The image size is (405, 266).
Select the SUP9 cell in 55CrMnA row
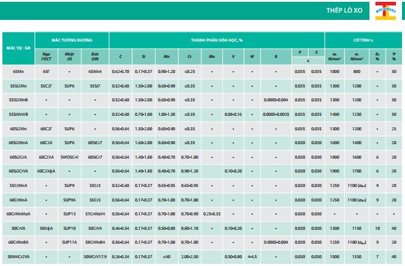[69, 186]
